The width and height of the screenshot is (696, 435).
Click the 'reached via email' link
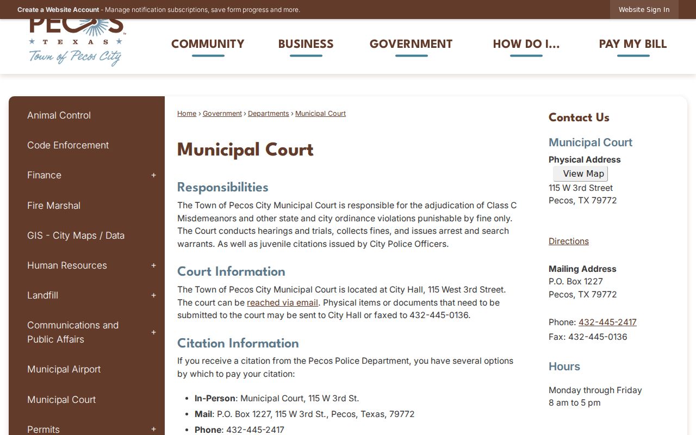282,302
